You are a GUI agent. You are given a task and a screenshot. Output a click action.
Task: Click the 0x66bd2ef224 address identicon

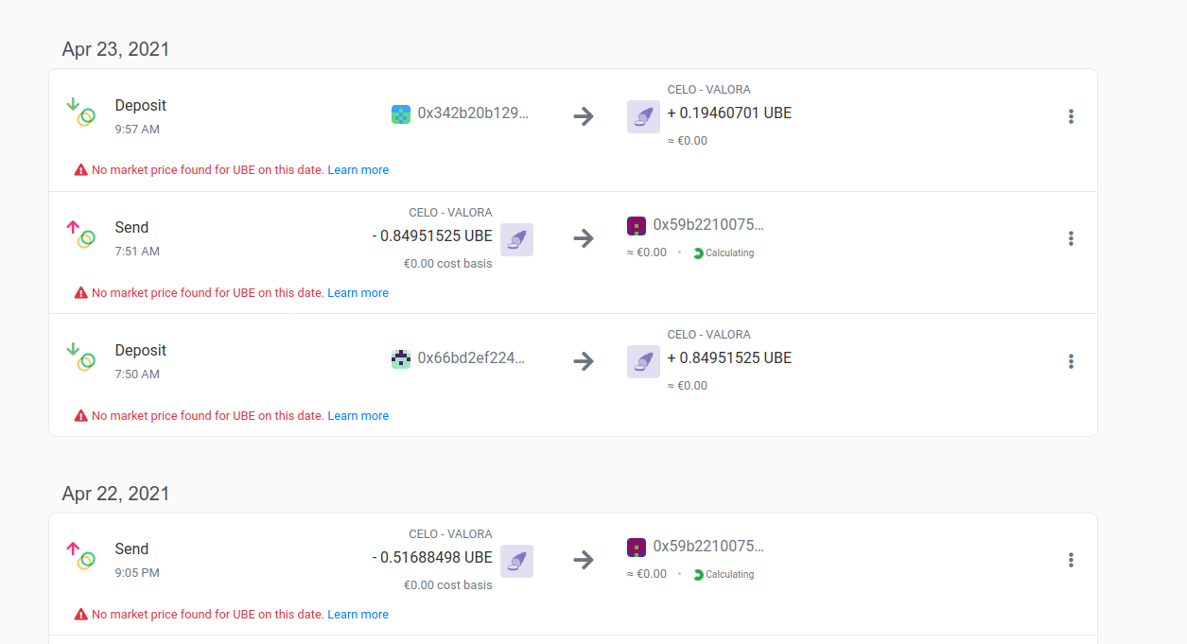[401, 359]
